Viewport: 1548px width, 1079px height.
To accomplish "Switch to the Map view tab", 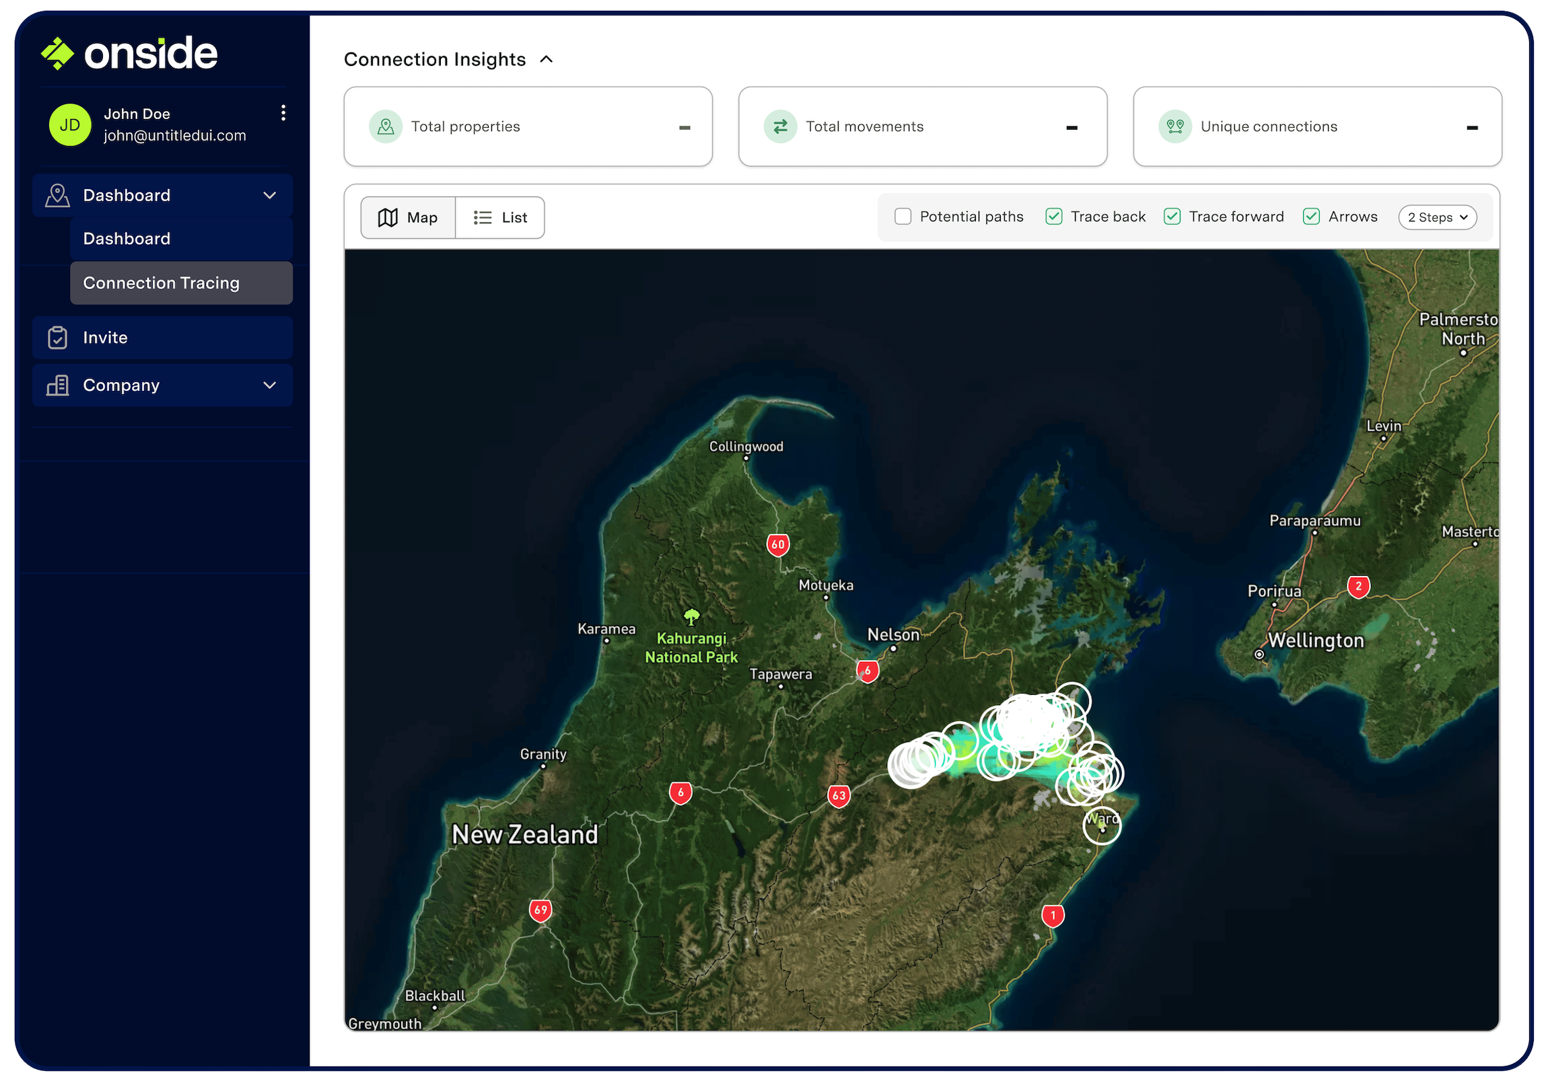I will 408,218.
